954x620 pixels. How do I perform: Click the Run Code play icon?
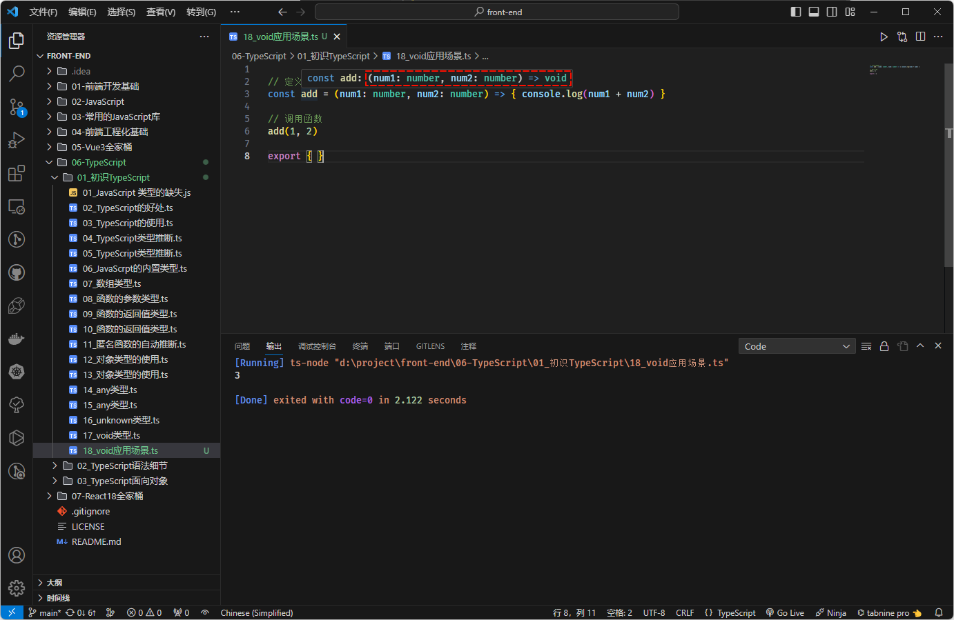pos(884,37)
